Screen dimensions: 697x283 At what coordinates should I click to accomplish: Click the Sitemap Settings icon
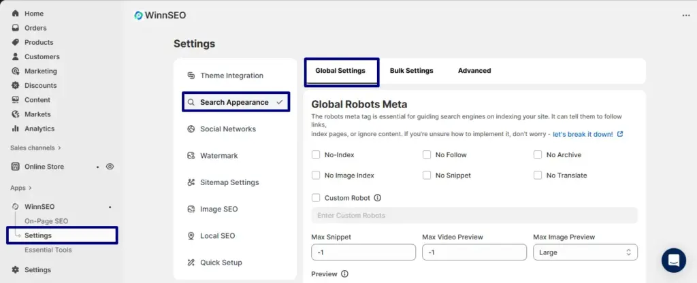point(191,182)
